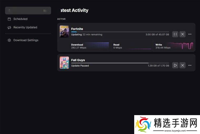Click the Fortnite update progress bar
The height and width of the screenshot is (134, 200).
120,32
